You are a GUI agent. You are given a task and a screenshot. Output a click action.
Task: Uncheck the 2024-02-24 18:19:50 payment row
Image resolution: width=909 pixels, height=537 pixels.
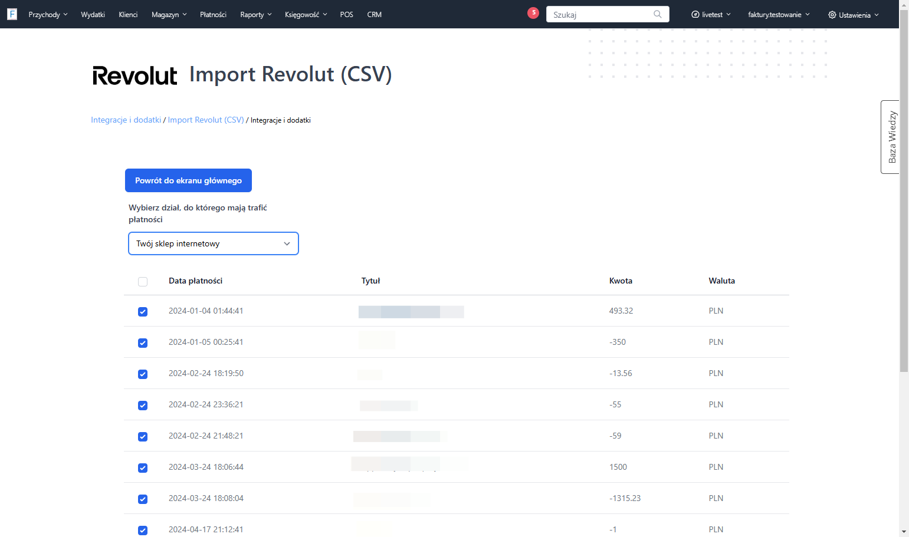pyautogui.click(x=143, y=374)
